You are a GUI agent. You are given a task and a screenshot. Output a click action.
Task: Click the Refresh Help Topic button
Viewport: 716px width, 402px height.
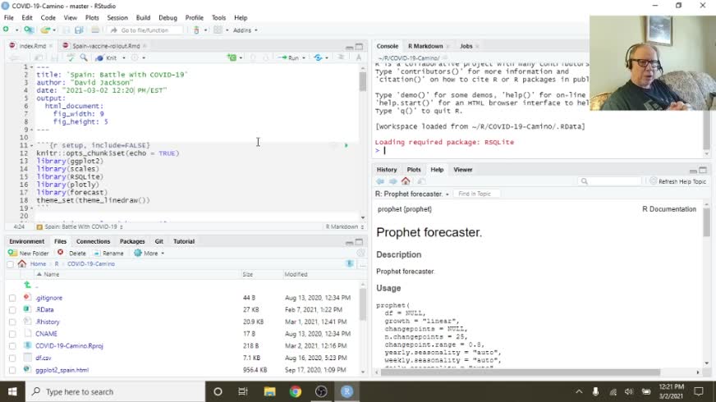[x=678, y=181]
